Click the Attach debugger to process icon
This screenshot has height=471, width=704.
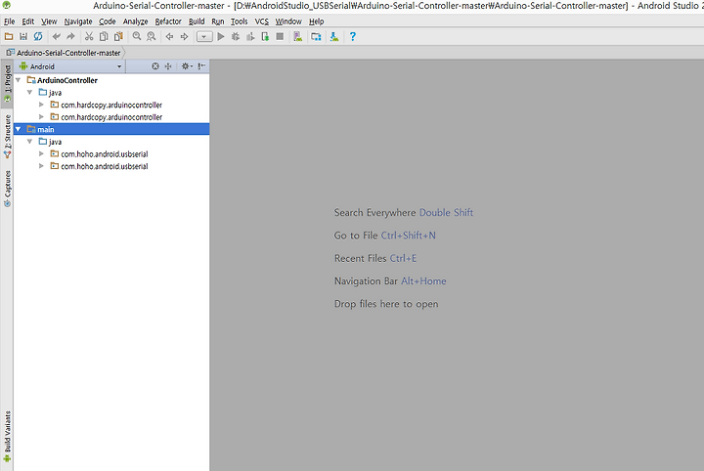pyautogui.click(x=265, y=37)
